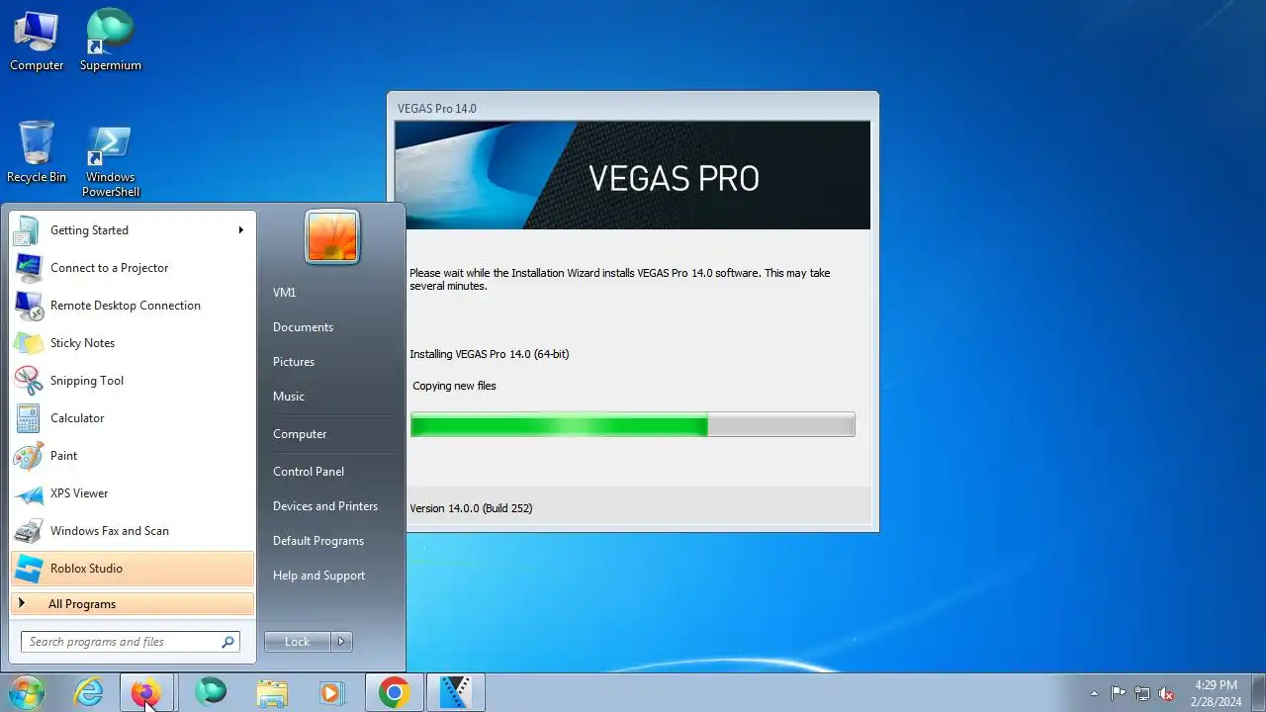Click the user account picture in Start menu
Viewport: 1266px width, 712px height.
pos(332,237)
